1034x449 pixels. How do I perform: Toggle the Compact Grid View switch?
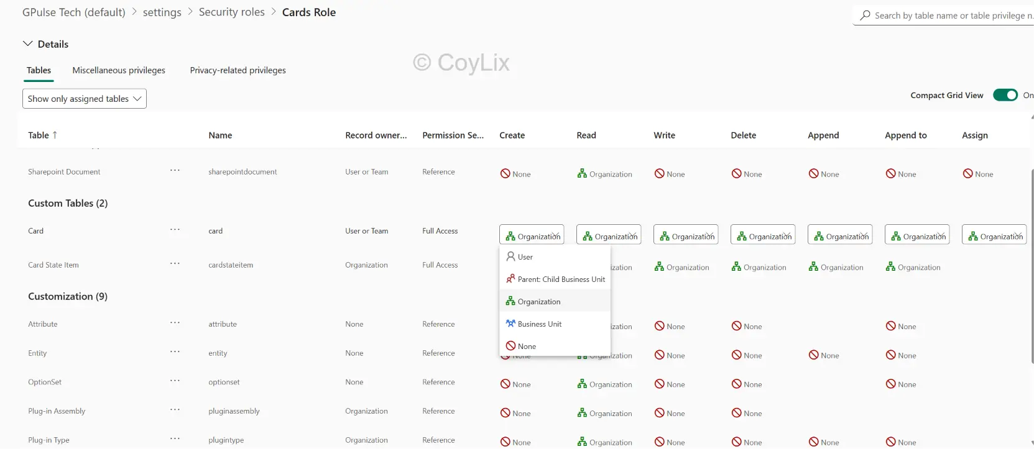tap(1005, 95)
